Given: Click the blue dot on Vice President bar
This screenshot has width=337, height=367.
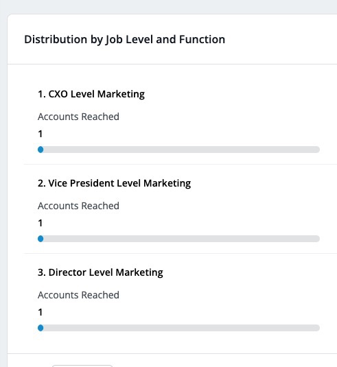Looking at the screenshot, I should [40, 239].
